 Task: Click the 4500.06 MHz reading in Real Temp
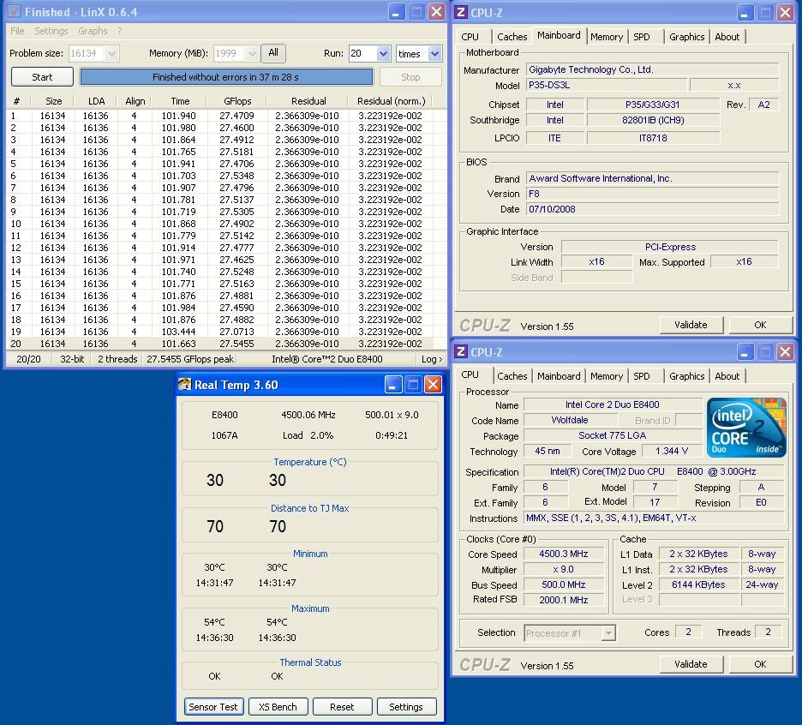click(308, 415)
